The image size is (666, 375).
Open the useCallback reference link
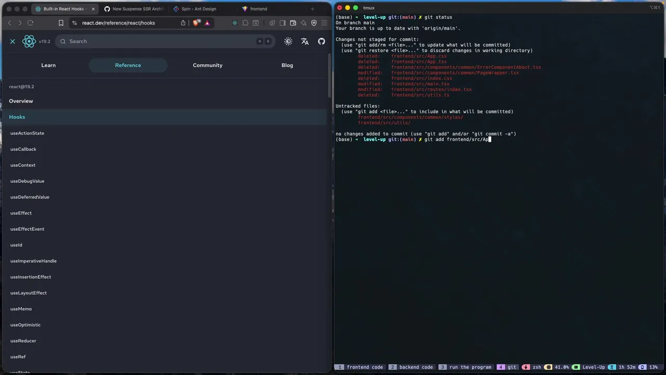click(23, 149)
